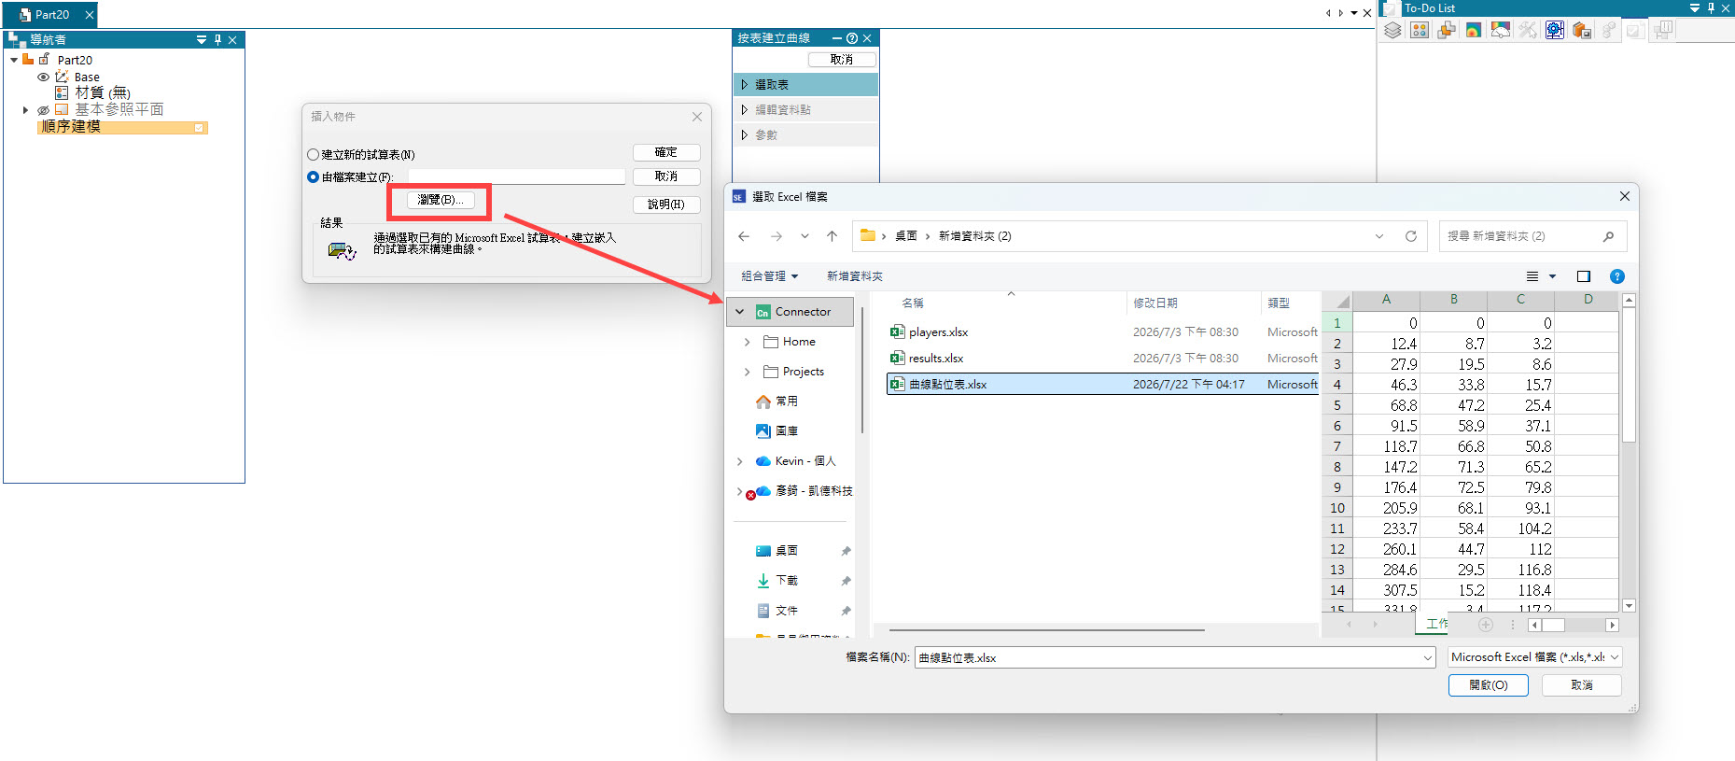The height and width of the screenshot is (761, 1735).
Task: Expand the Projects folder in sidebar
Action: click(747, 372)
